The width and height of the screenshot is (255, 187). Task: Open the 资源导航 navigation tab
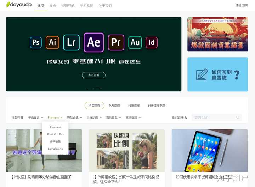click(x=68, y=6)
